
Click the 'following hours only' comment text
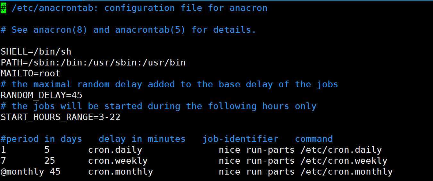tap(262, 106)
